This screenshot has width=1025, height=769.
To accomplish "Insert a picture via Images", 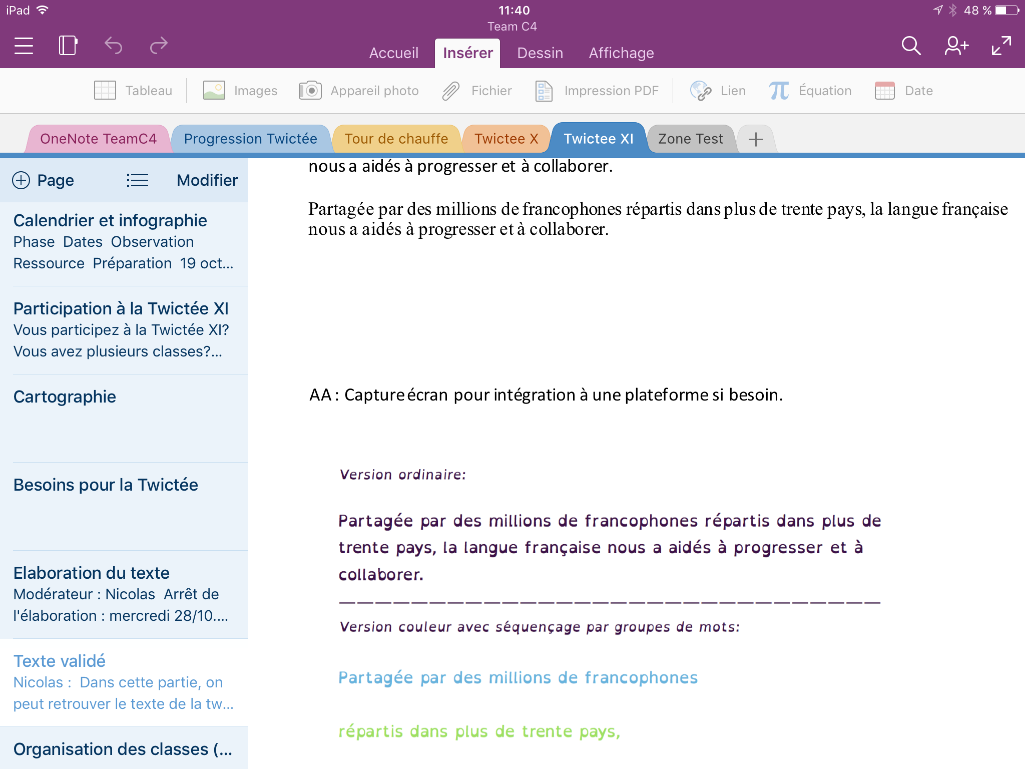I will tap(240, 91).
